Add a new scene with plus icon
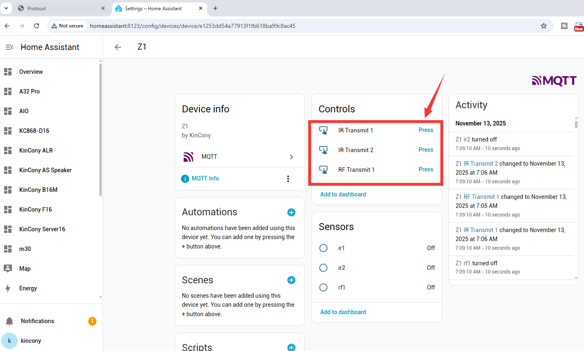This screenshot has width=584, height=351. point(291,280)
